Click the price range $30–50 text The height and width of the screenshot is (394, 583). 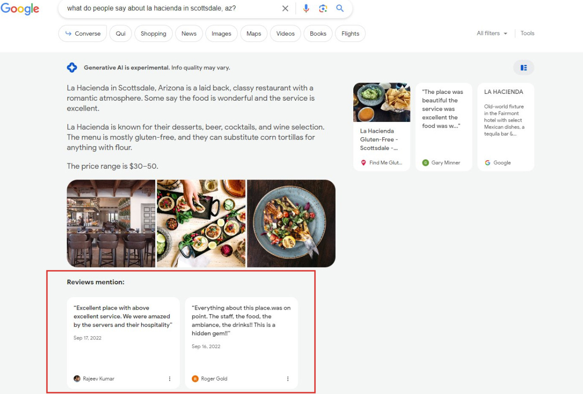[112, 166]
